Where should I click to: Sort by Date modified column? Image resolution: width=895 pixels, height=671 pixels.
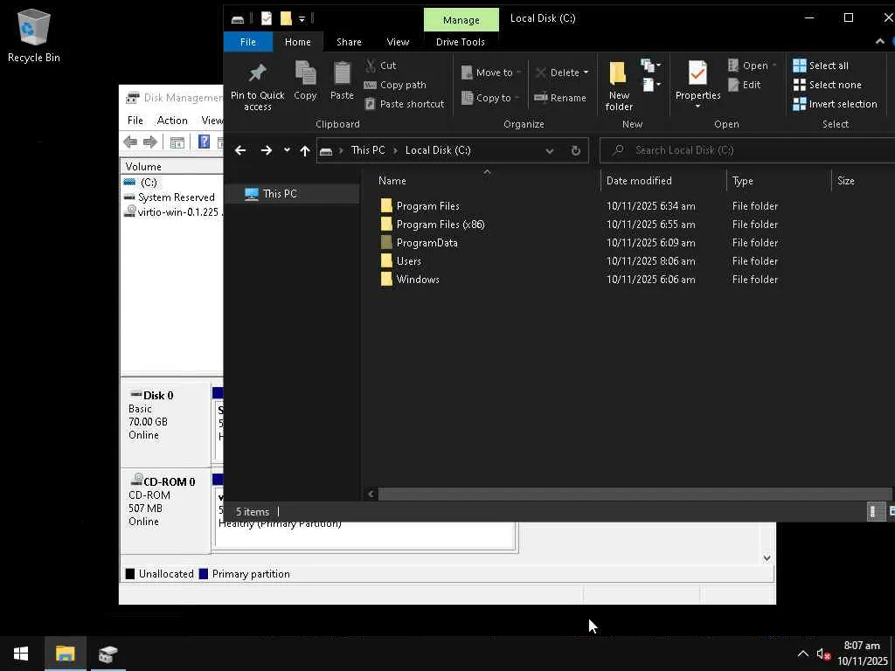click(x=639, y=181)
